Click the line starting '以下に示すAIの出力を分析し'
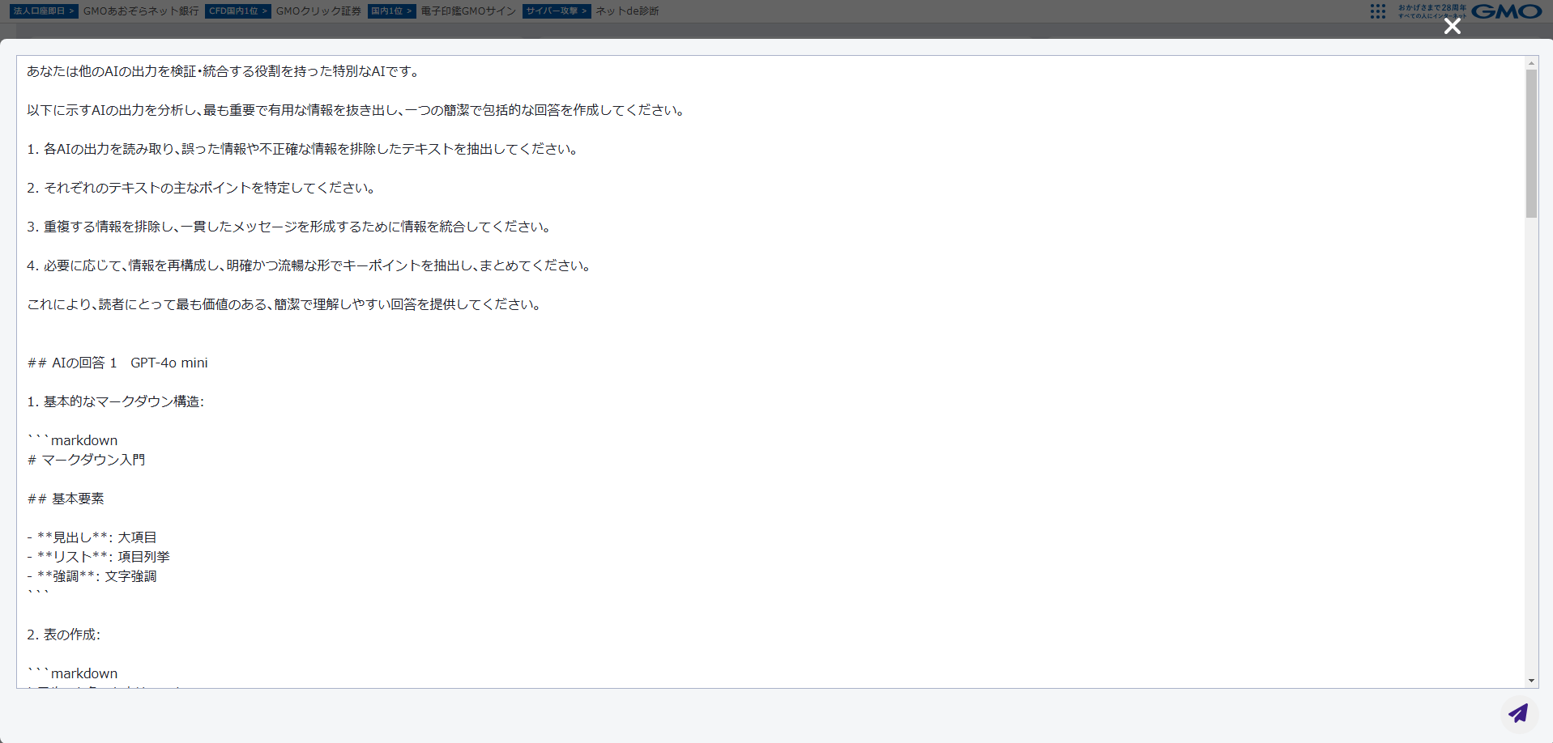Screen dimensions: 1553x743 pos(357,110)
